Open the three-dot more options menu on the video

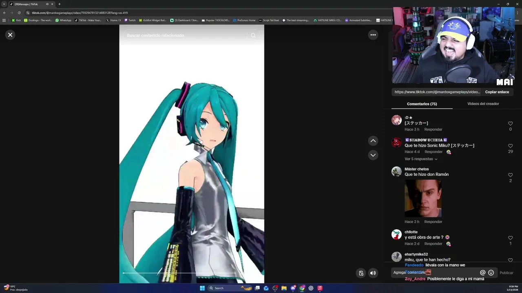pyautogui.click(x=373, y=35)
